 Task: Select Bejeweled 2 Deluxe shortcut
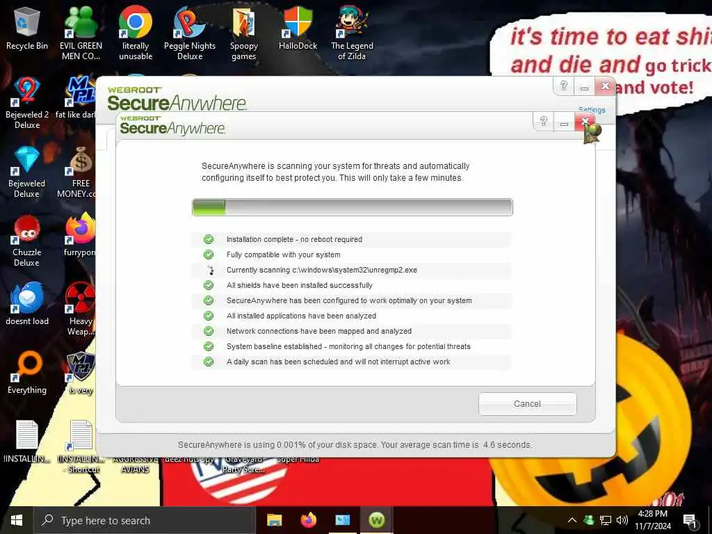click(x=27, y=103)
